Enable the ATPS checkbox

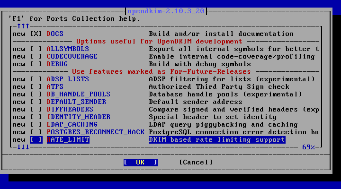coord(36,87)
